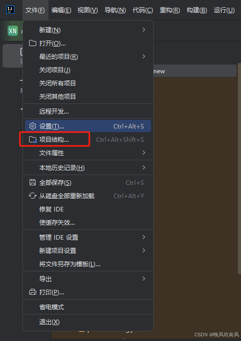This screenshot has height=341, width=241.
Task: Select 关闭所有项目 from the menu
Action: click(88, 83)
